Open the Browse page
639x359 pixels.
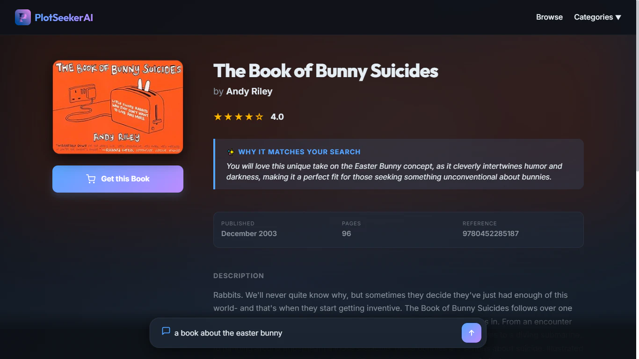click(x=549, y=17)
